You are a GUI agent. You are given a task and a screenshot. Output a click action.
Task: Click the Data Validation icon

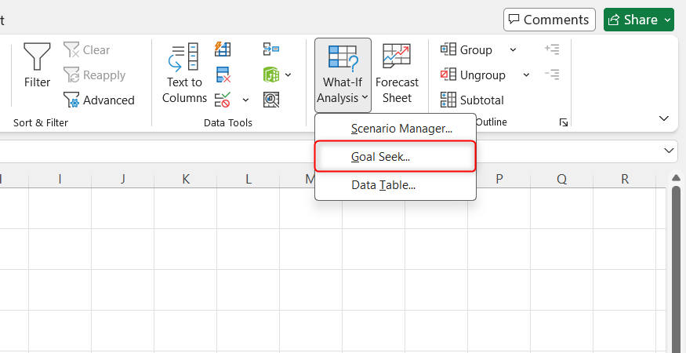[223, 100]
